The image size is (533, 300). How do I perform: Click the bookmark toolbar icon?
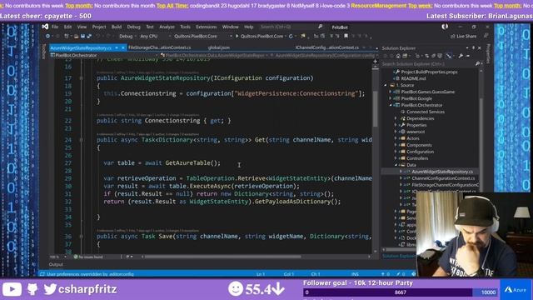(x=346, y=36)
